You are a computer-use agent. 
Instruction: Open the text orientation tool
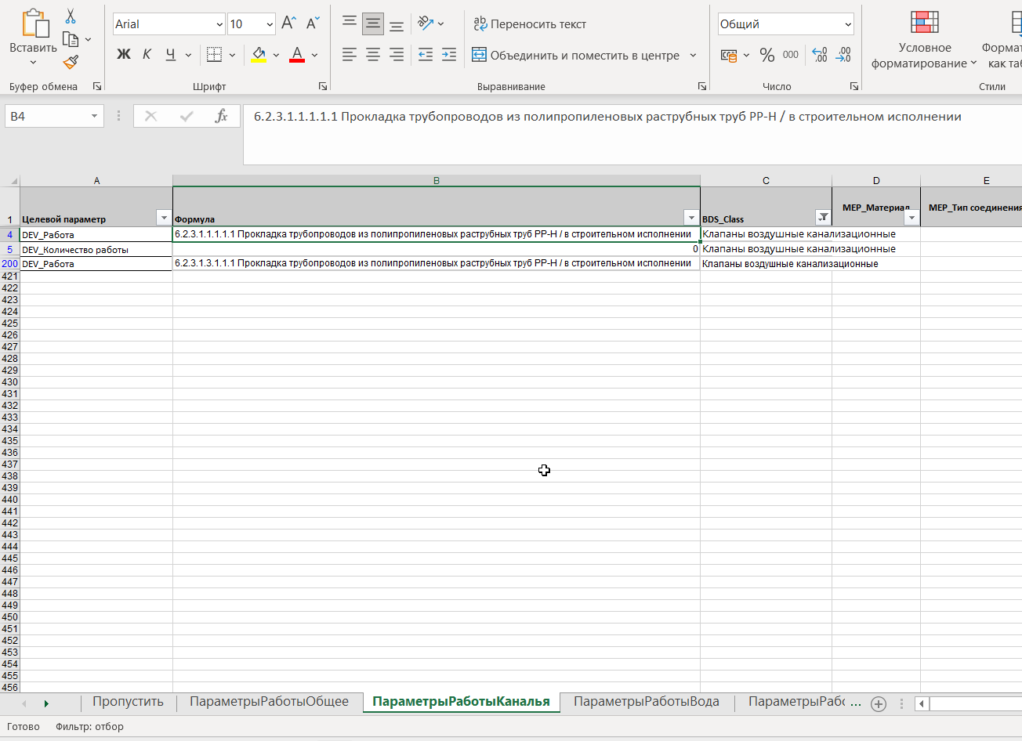point(426,23)
